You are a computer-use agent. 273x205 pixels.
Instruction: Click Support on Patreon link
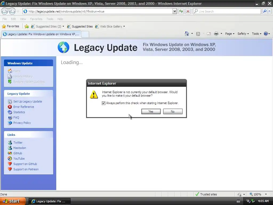coord(26,169)
